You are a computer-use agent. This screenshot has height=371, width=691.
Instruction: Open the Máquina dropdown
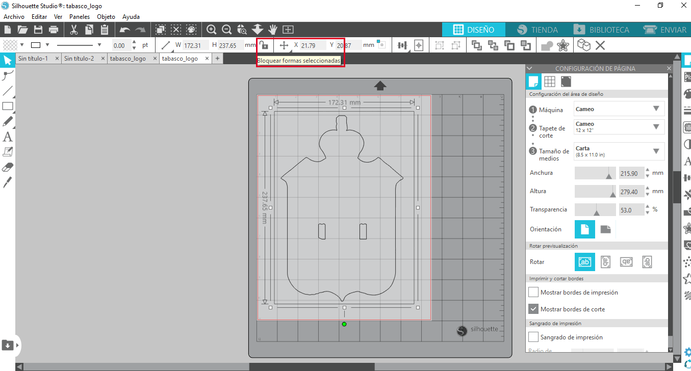619,109
